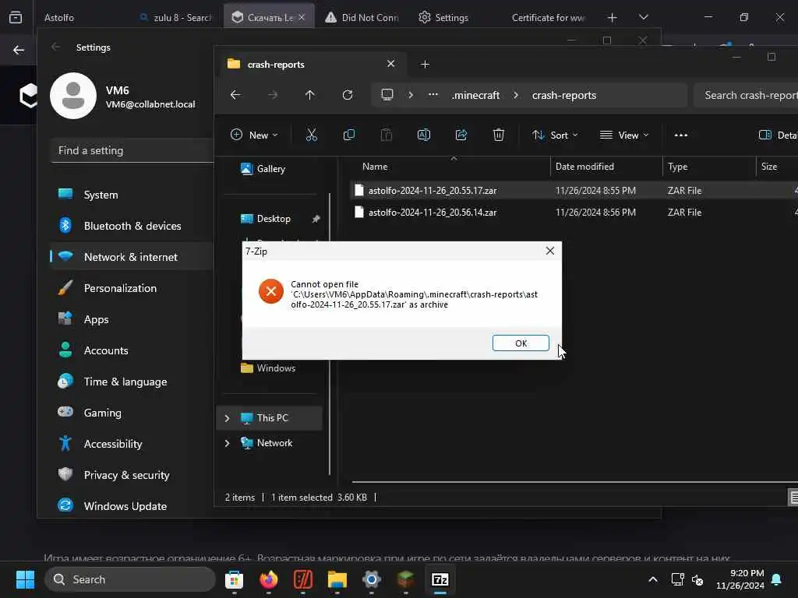Click the PC icon in address bar

(387, 95)
